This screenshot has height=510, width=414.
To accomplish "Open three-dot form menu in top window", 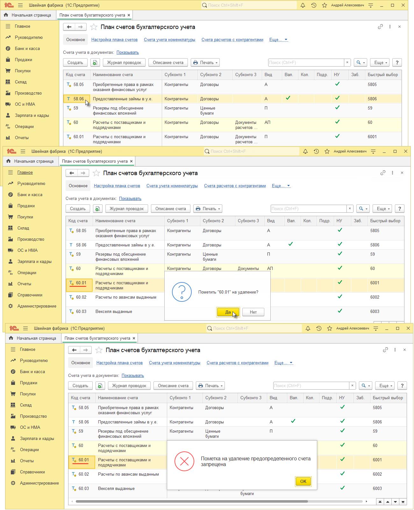I will click(x=390, y=27).
